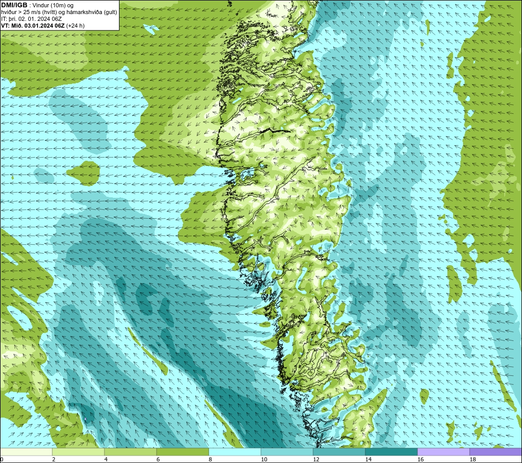Click the olive green 6–8 m/s legend swatch

point(182,452)
